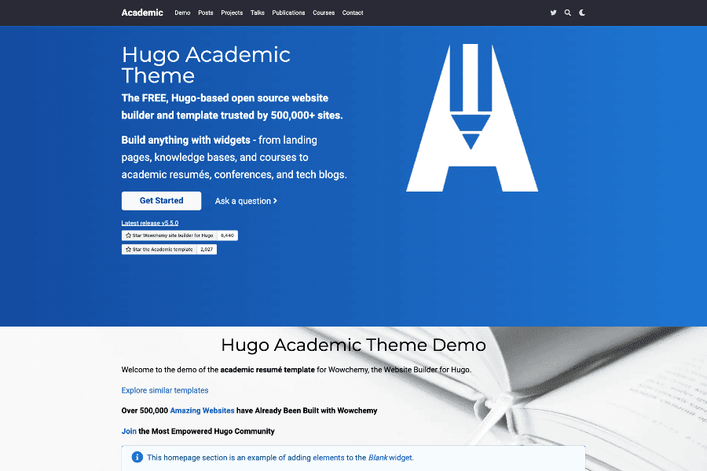Viewport: 707px width, 471px height.
Task: Open the Twitter icon link in navbar
Action: tap(553, 13)
